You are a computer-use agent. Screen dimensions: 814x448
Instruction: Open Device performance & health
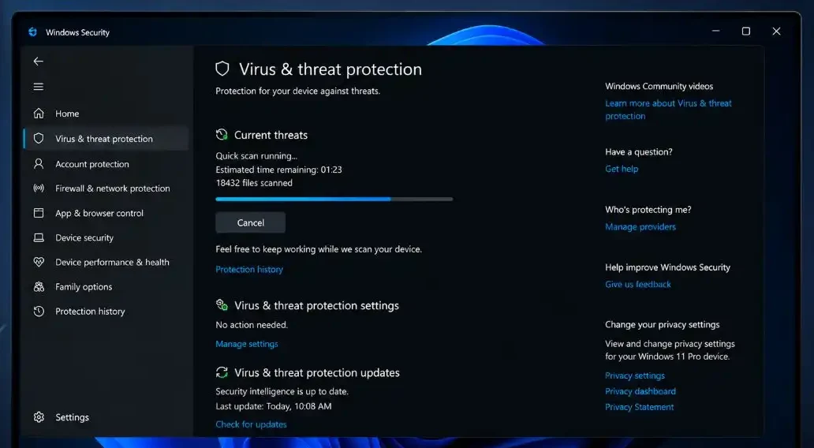click(x=106, y=262)
